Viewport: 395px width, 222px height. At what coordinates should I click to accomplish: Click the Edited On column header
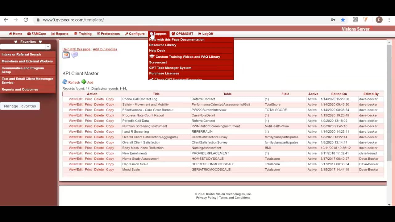pyautogui.click(x=339, y=94)
